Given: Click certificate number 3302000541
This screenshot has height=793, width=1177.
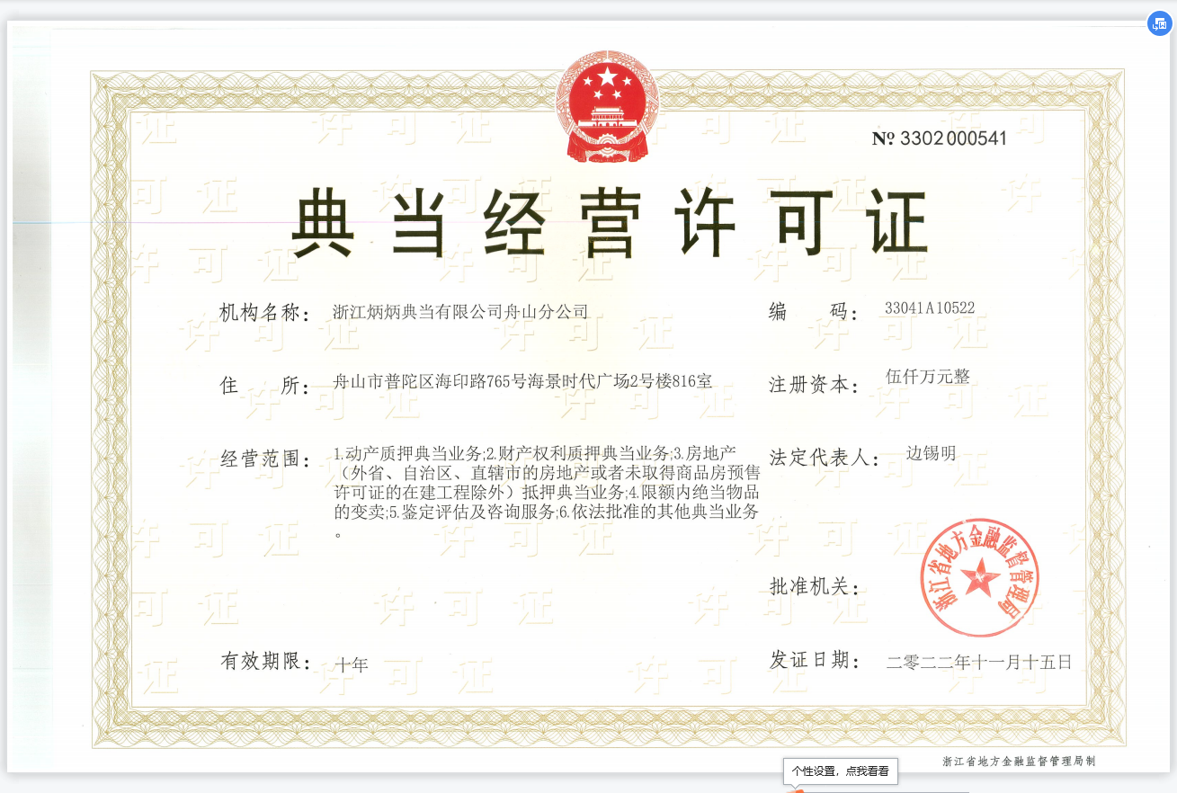Looking at the screenshot, I should 940,138.
